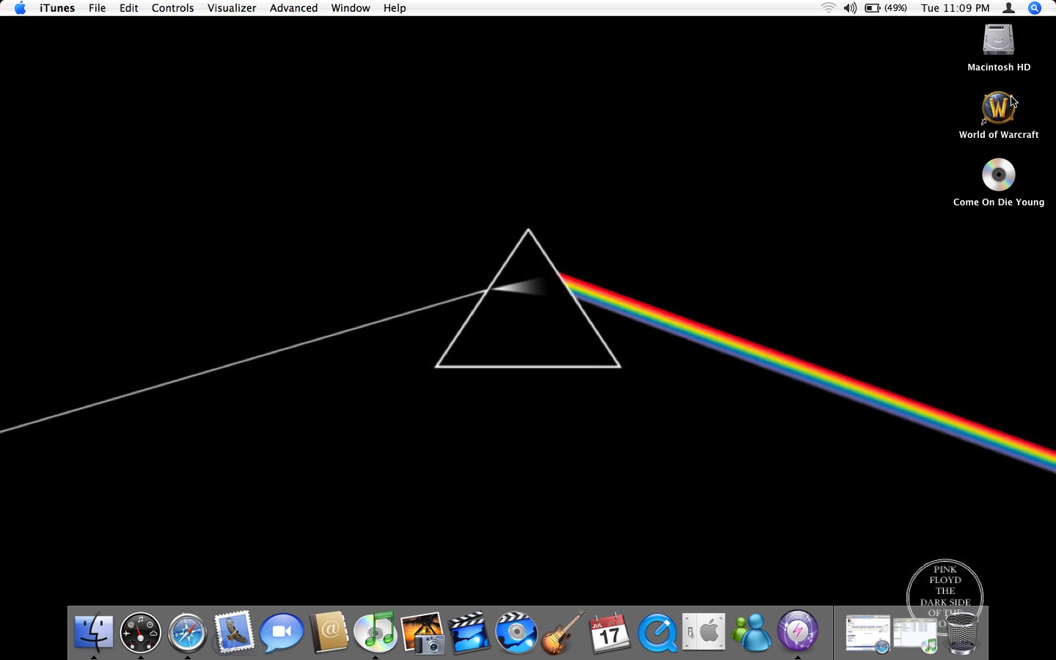Screen dimensions: 1056x660
Task: Open the fast user switching menu icon
Action: coord(1009,8)
